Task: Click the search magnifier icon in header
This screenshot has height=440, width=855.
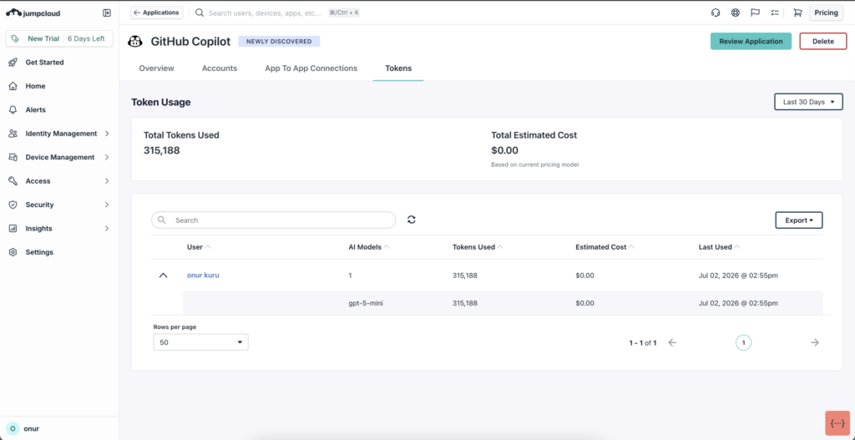Action: point(200,13)
